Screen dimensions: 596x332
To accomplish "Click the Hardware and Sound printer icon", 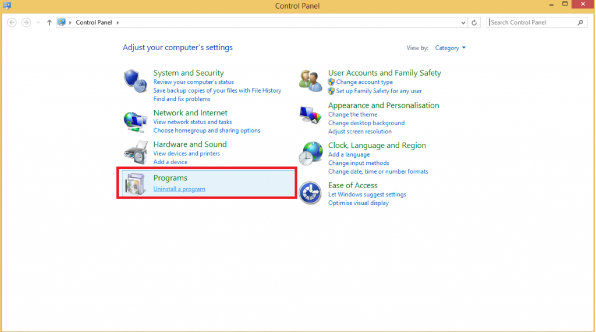I will (136, 153).
